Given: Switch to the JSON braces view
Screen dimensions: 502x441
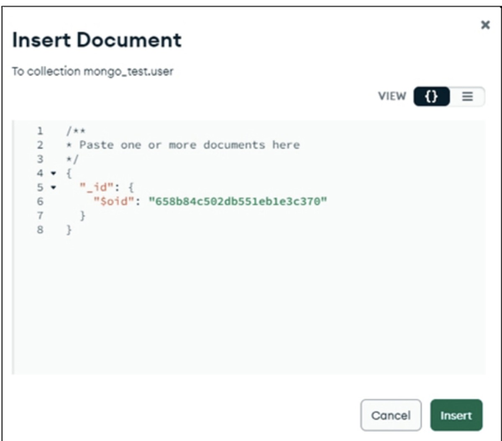Looking at the screenshot, I should 432,96.
